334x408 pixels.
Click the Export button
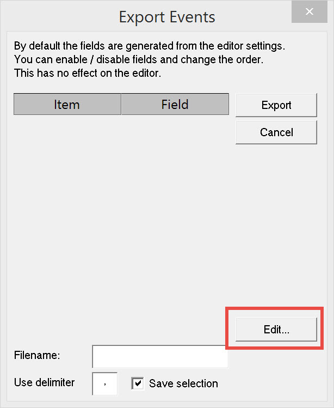(x=276, y=105)
